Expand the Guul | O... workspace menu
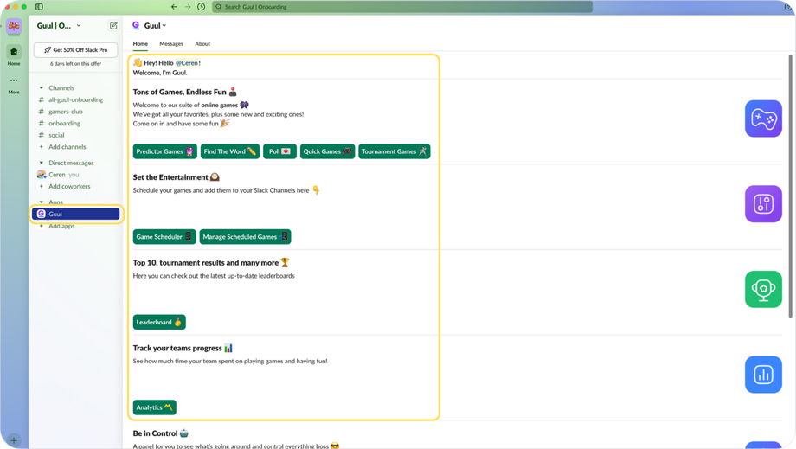This screenshot has height=449, width=796. pyautogui.click(x=59, y=25)
